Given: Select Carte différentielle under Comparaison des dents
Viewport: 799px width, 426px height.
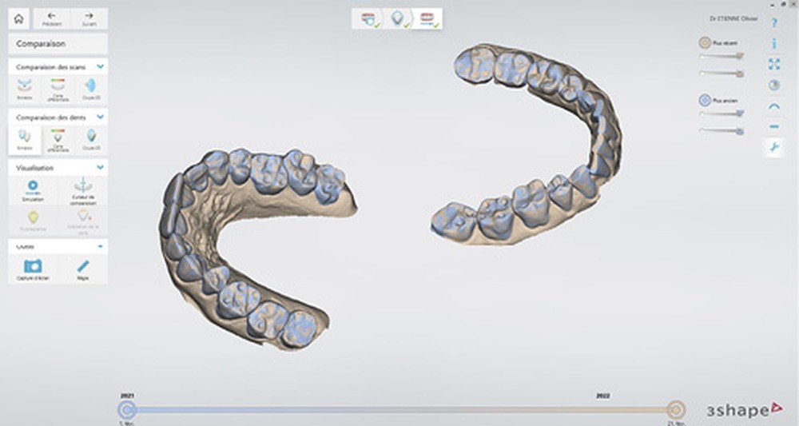Looking at the screenshot, I should (x=58, y=139).
